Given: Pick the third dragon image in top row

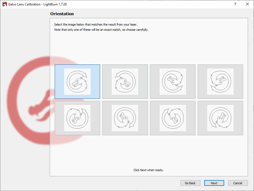Looking at the screenshot, I should [x=173, y=82].
